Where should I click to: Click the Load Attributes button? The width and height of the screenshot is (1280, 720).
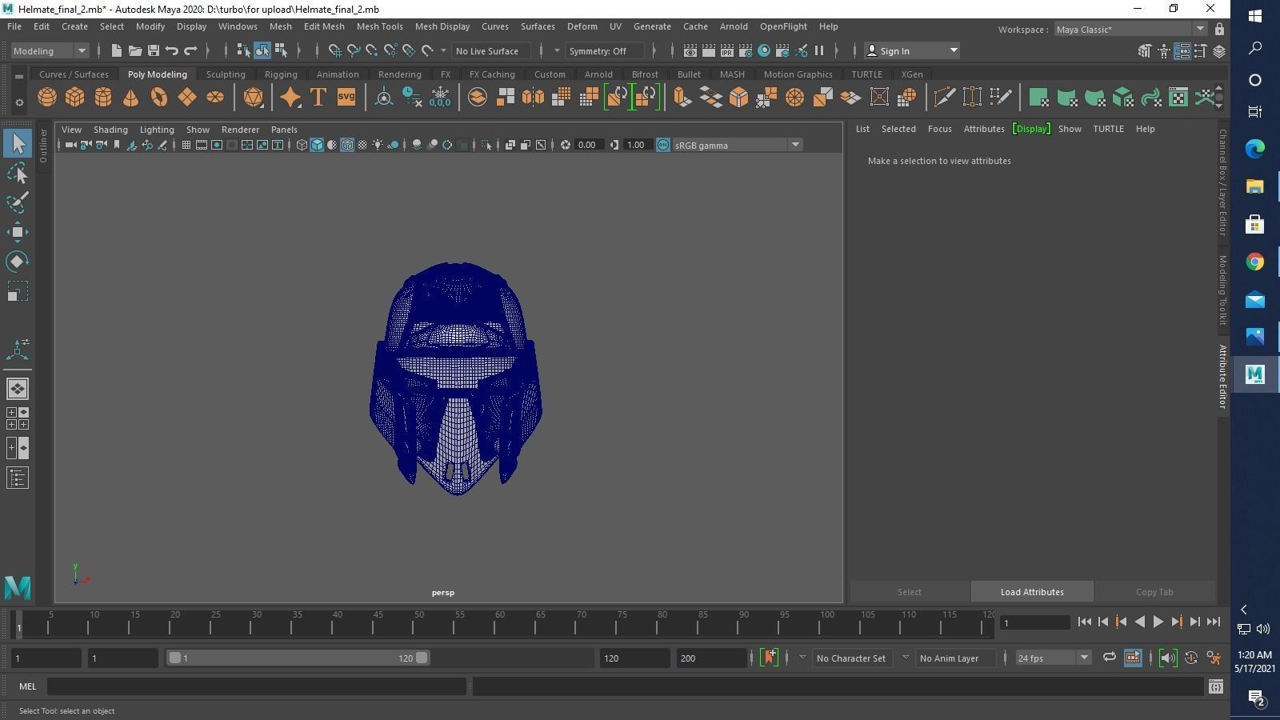point(1032,592)
